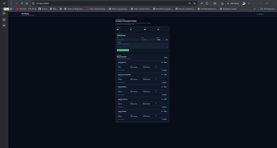This screenshot has width=277, height=148.
Task: Click the Incident Command Center heading
Action: pos(126,21)
